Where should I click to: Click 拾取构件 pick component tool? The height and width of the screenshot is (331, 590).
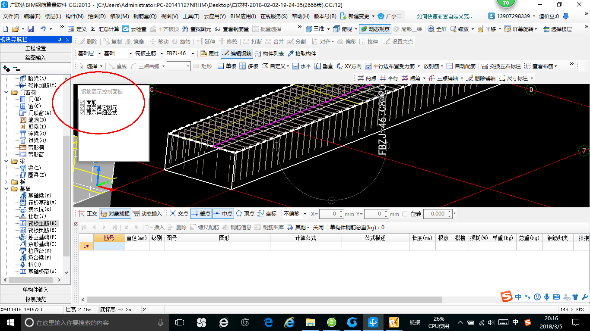(301, 53)
